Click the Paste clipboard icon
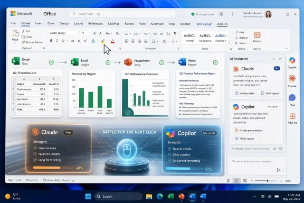 pyautogui.click(x=15, y=33)
